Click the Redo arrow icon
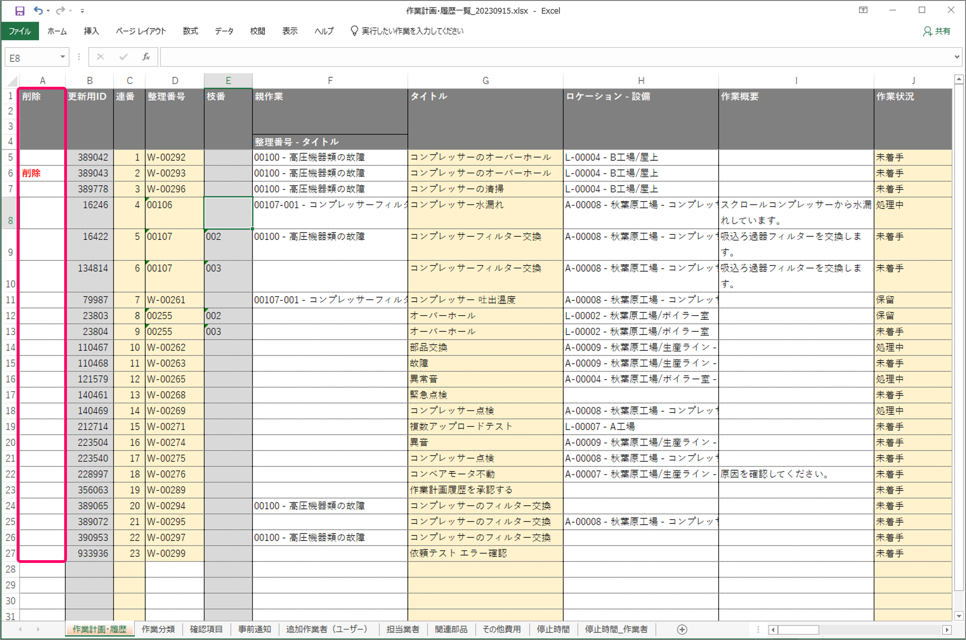 coord(60,11)
